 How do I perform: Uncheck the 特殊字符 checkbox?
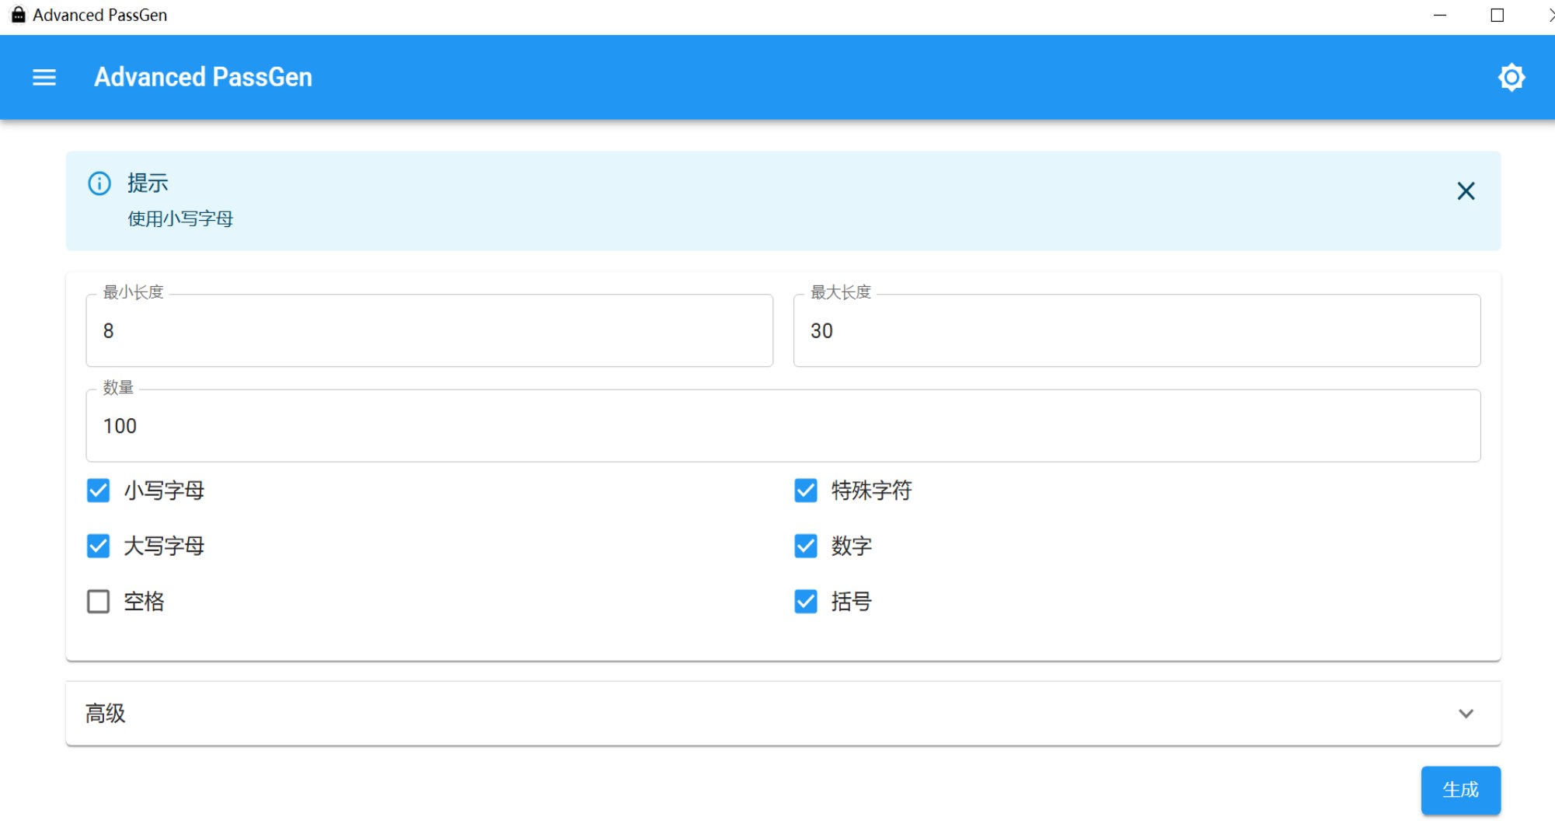[x=806, y=491]
